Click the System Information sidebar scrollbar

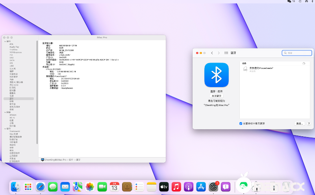tap(37, 91)
